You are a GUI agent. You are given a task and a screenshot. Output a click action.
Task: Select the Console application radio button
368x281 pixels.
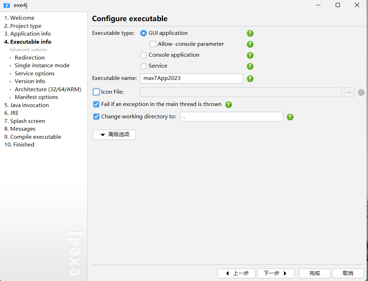pos(143,55)
